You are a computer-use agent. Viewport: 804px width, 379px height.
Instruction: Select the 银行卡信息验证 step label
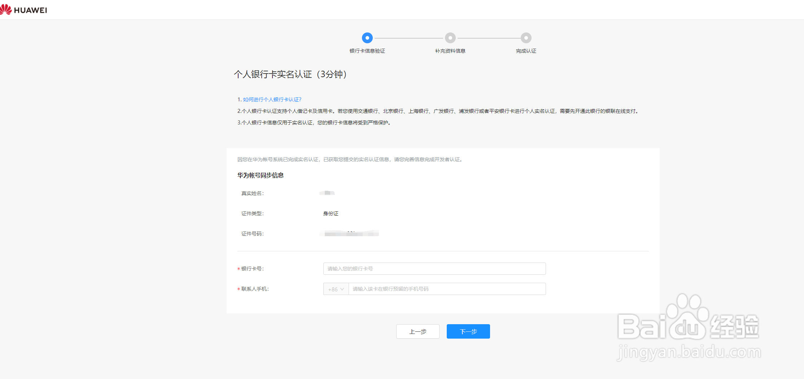point(367,51)
